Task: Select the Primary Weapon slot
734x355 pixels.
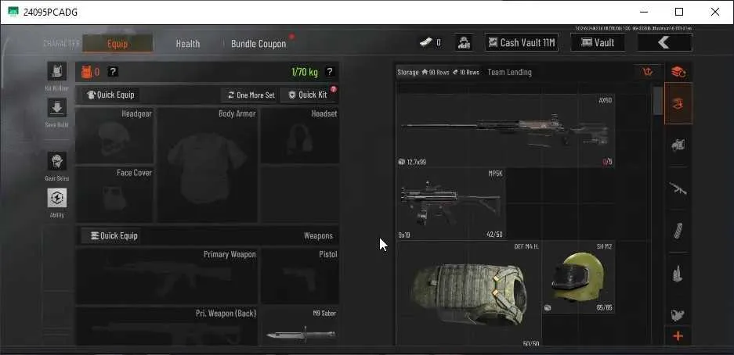Action: pos(167,276)
